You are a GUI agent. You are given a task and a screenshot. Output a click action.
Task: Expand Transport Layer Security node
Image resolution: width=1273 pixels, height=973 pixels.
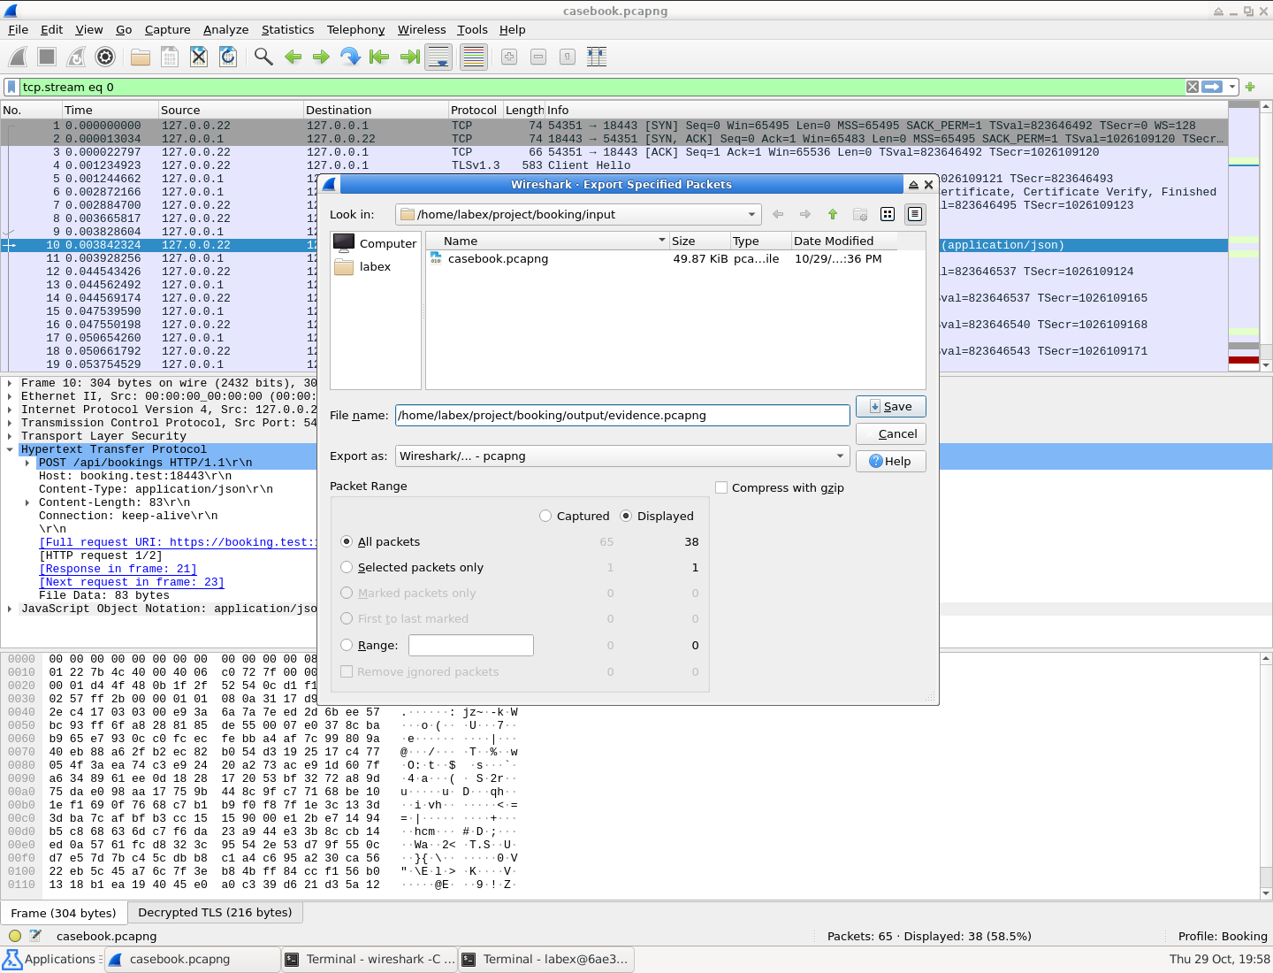click(10, 437)
